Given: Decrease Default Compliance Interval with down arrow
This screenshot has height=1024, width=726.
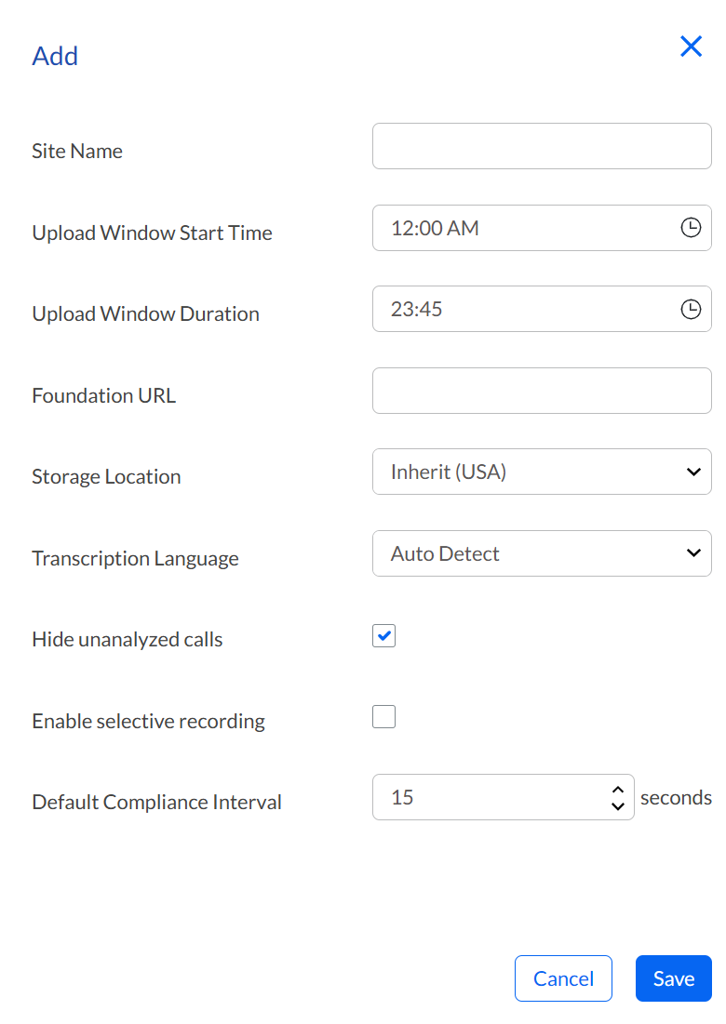Looking at the screenshot, I should 617,805.
